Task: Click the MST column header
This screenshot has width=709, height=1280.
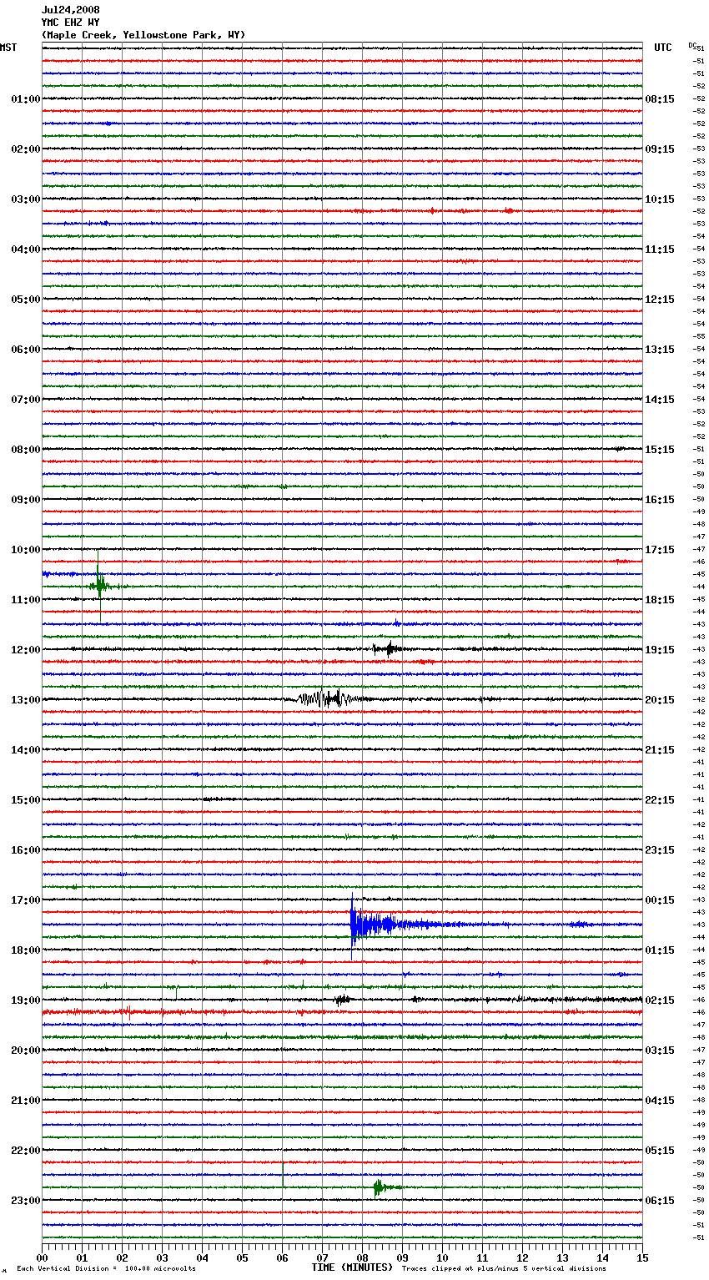Action: coord(8,48)
